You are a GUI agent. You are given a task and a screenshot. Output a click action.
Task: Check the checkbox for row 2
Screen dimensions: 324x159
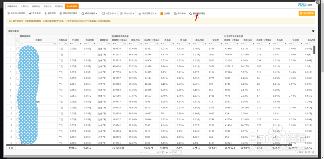(x=18, y=55)
